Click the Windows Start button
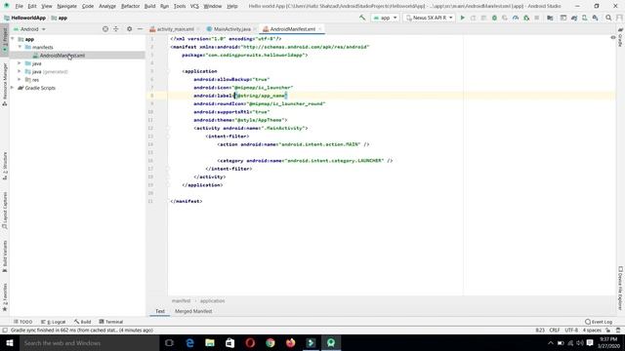This screenshot has width=625, height=351. 10,342
